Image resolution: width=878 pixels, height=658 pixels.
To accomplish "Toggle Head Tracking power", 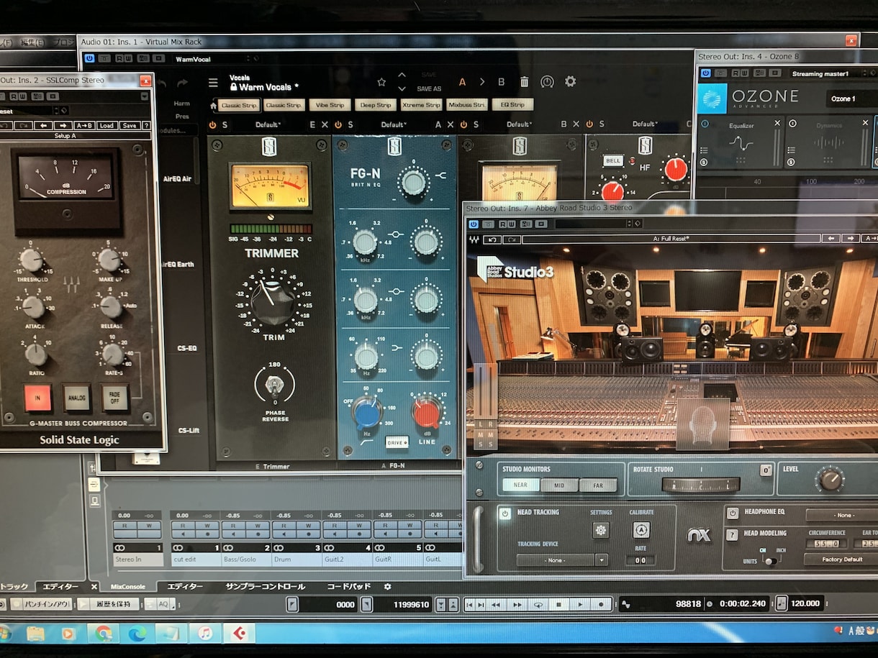I will (504, 513).
